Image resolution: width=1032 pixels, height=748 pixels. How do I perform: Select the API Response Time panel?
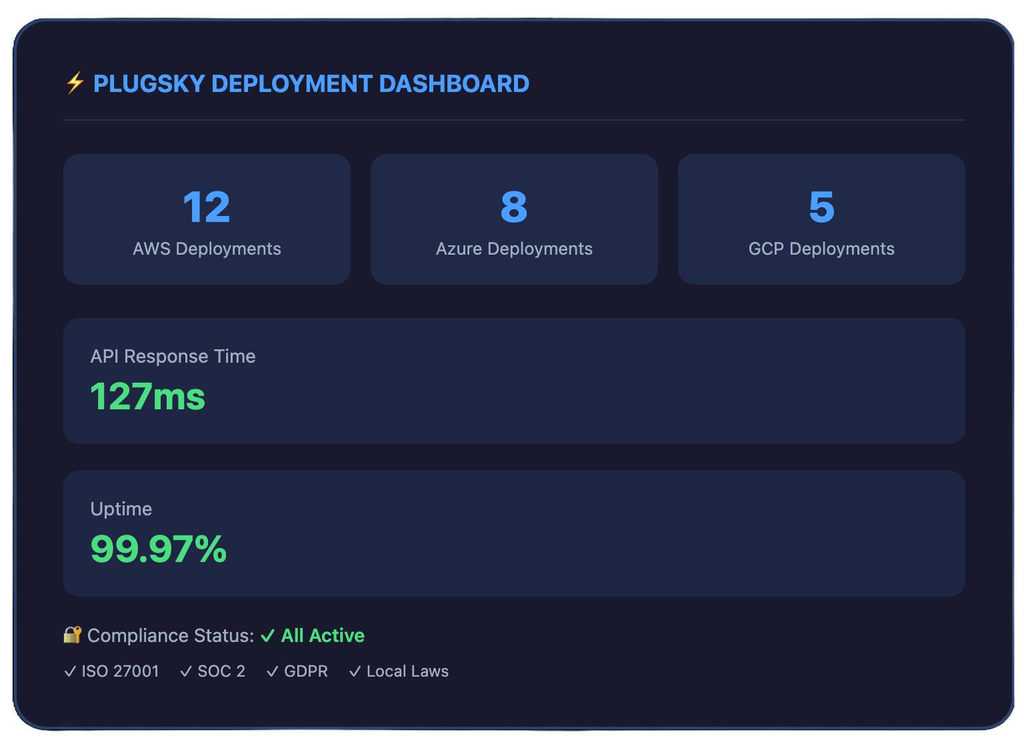(x=514, y=381)
